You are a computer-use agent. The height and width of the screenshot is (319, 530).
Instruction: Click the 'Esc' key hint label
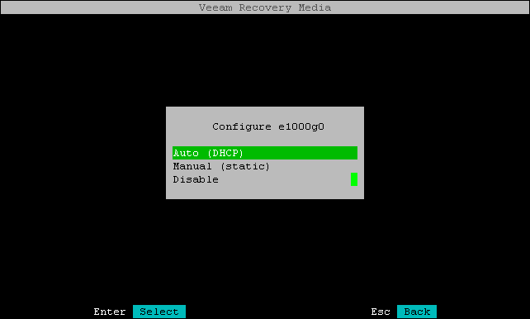point(381,312)
